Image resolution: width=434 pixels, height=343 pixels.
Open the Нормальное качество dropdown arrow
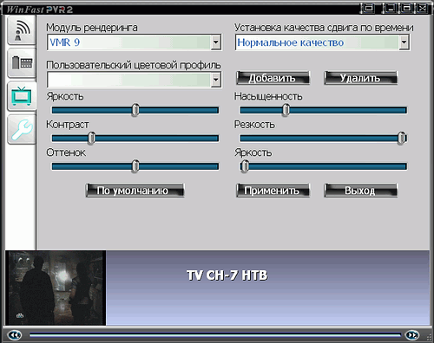pyautogui.click(x=404, y=42)
